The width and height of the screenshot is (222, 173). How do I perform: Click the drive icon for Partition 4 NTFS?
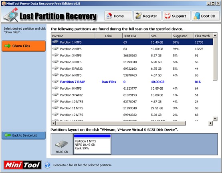tap(55, 62)
